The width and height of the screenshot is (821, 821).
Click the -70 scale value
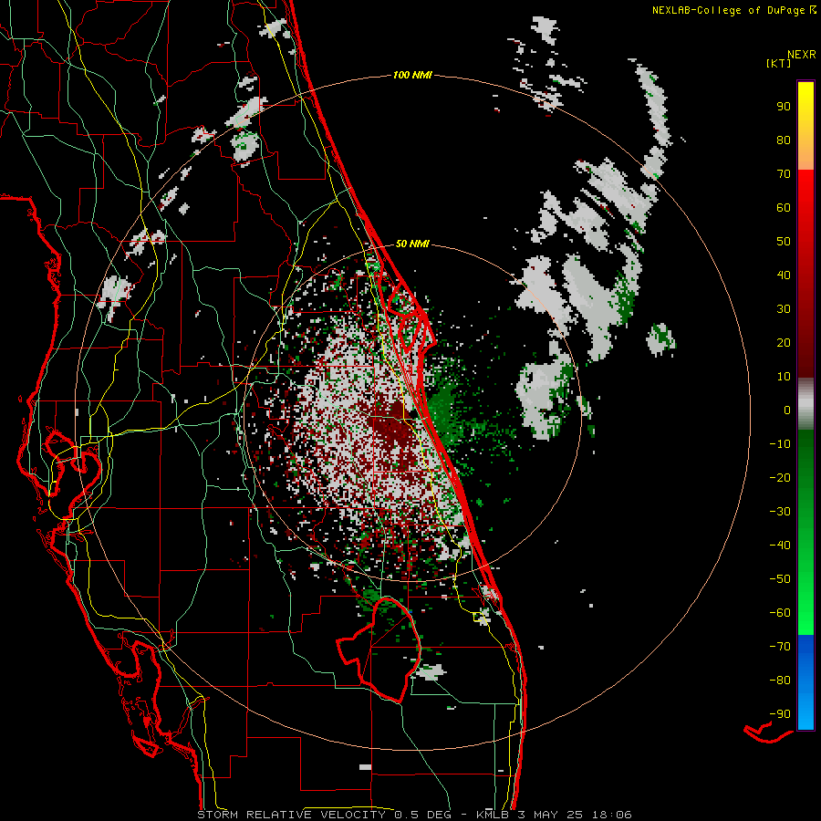click(x=780, y=647)
